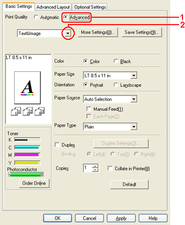Click the cyan toner level bar
Viewport: 185px width, 225px height.
coord(27,147)
